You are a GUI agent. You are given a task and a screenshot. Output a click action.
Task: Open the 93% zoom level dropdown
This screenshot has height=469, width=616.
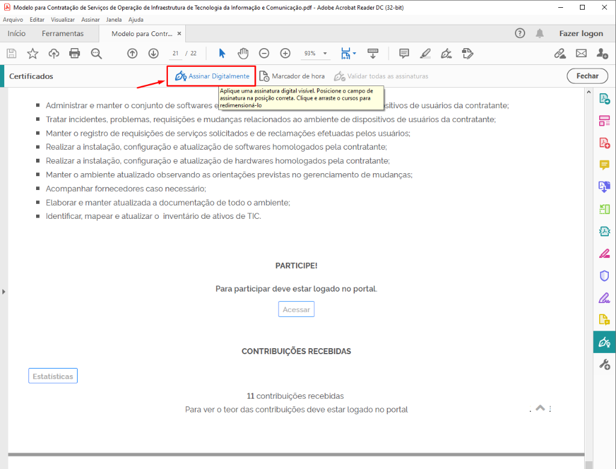pyautogui.click(x=316, y=54)
